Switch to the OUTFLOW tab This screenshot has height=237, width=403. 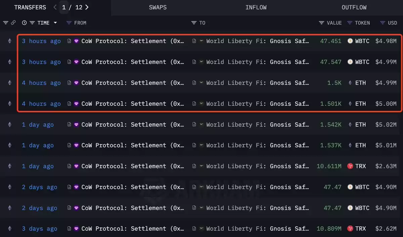354,7
